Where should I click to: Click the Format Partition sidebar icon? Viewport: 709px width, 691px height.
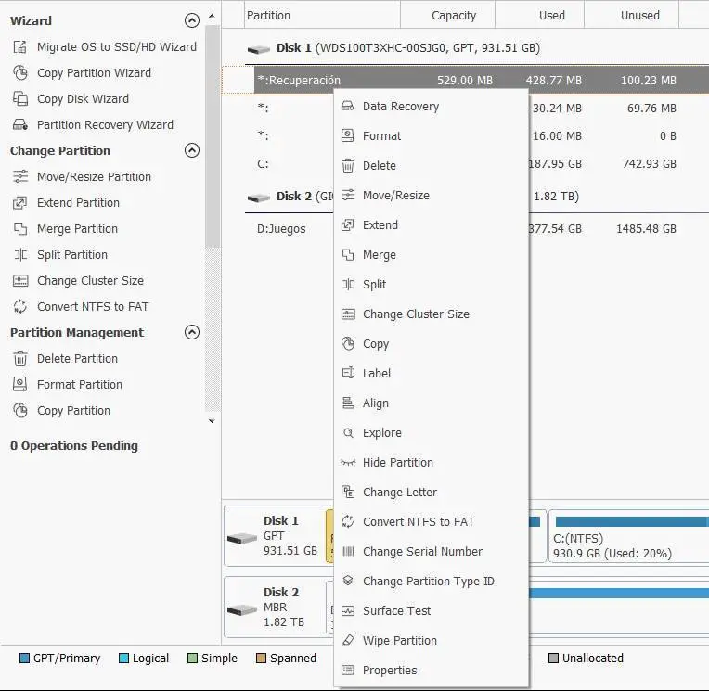point(20,384)
